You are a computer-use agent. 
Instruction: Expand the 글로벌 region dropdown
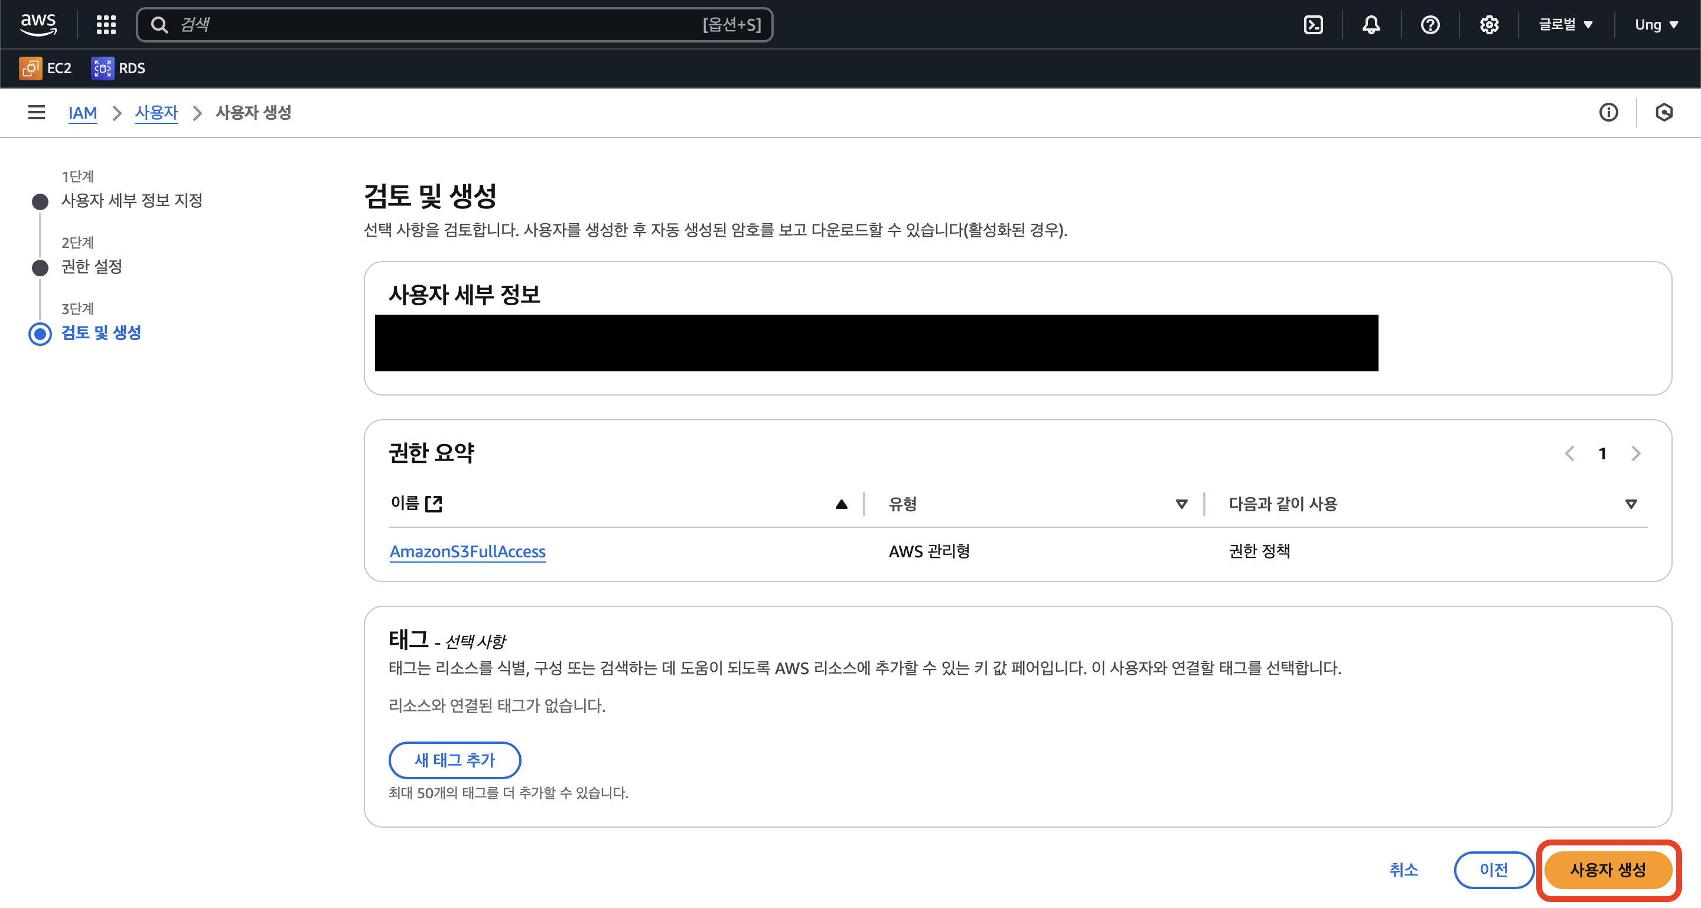1565,24
